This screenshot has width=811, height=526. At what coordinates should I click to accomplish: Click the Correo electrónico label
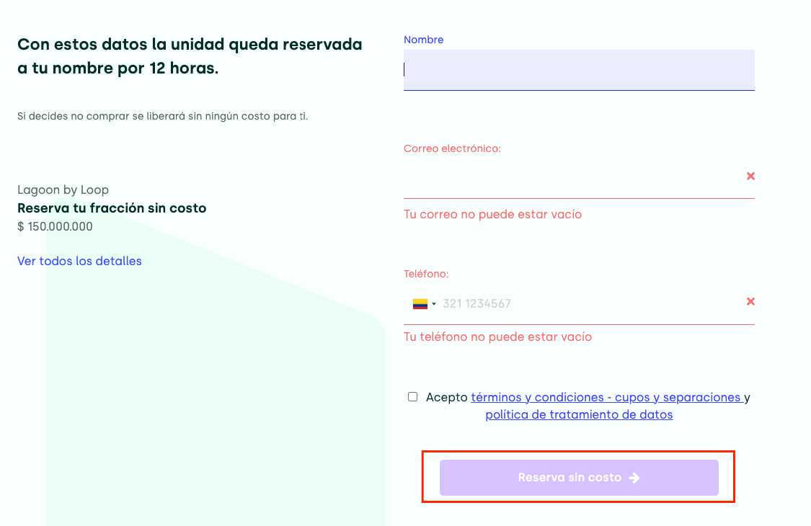452,148
